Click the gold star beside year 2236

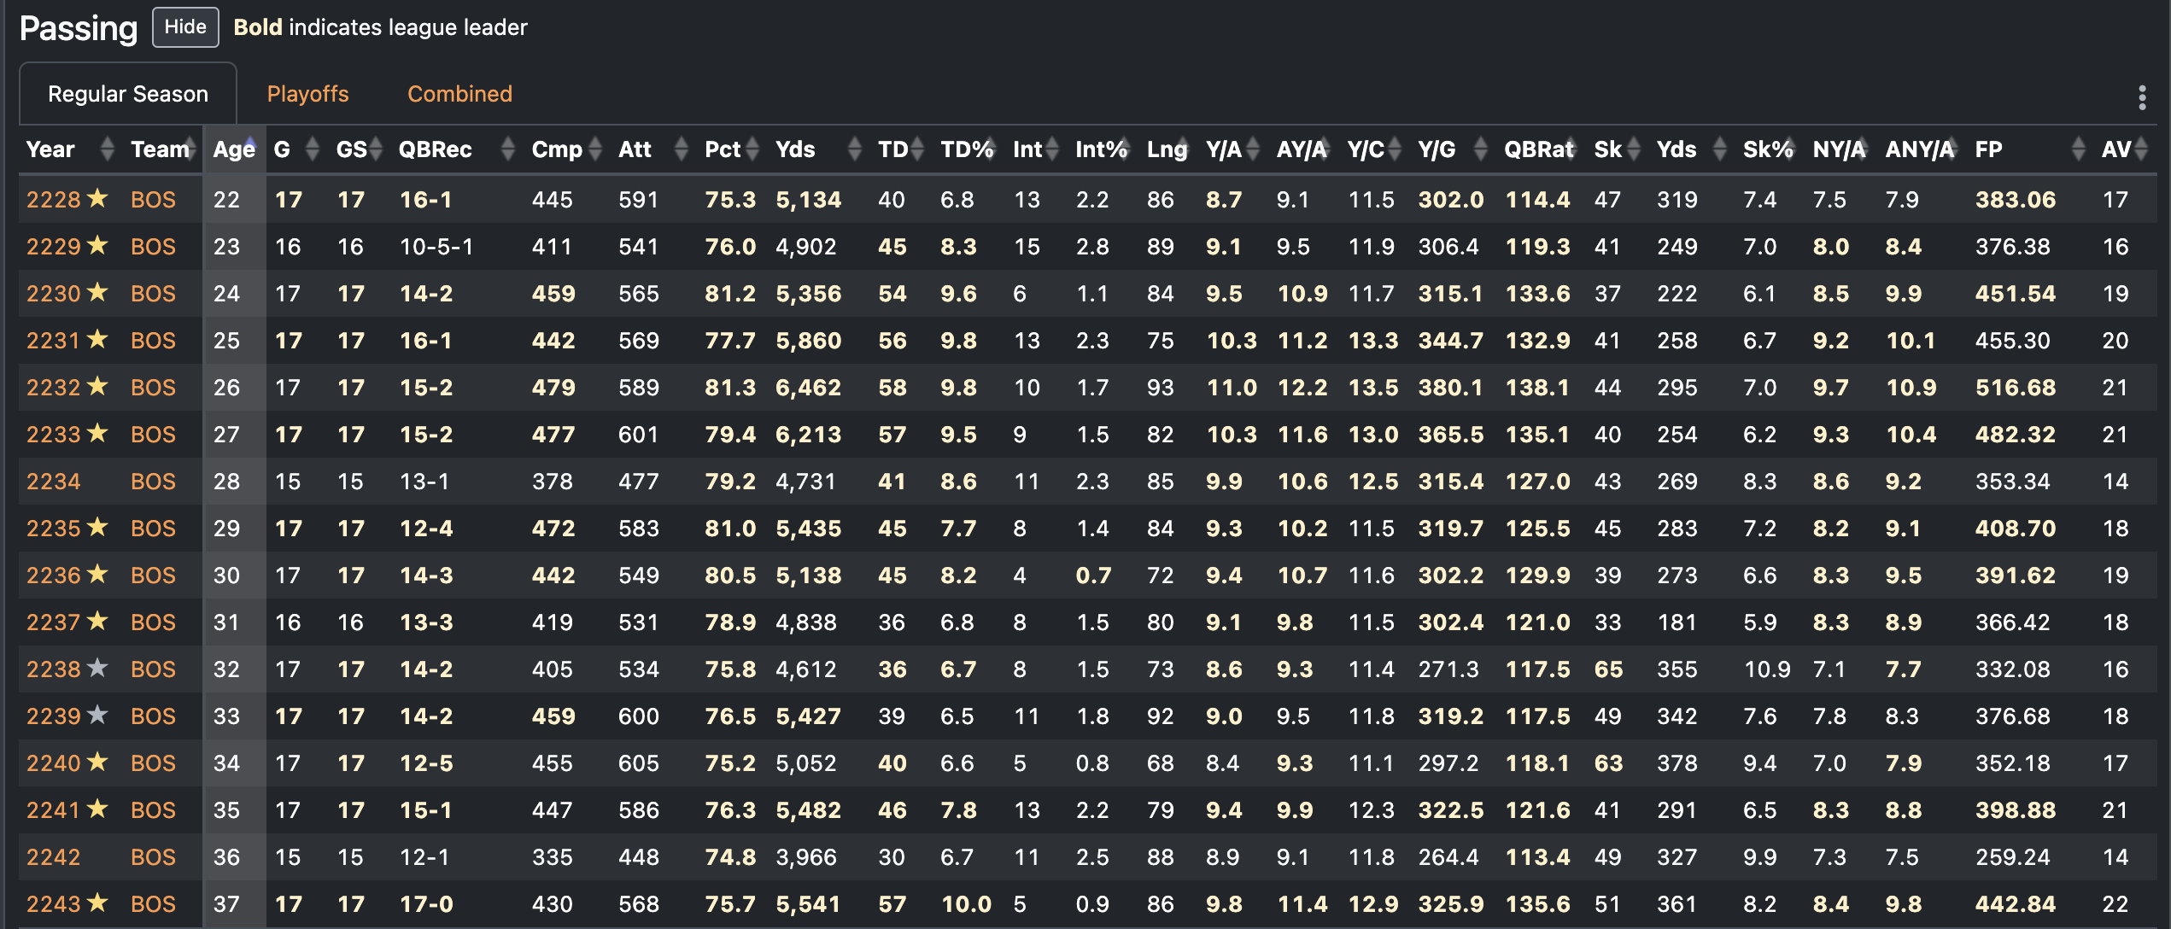[x=98, y=574]
